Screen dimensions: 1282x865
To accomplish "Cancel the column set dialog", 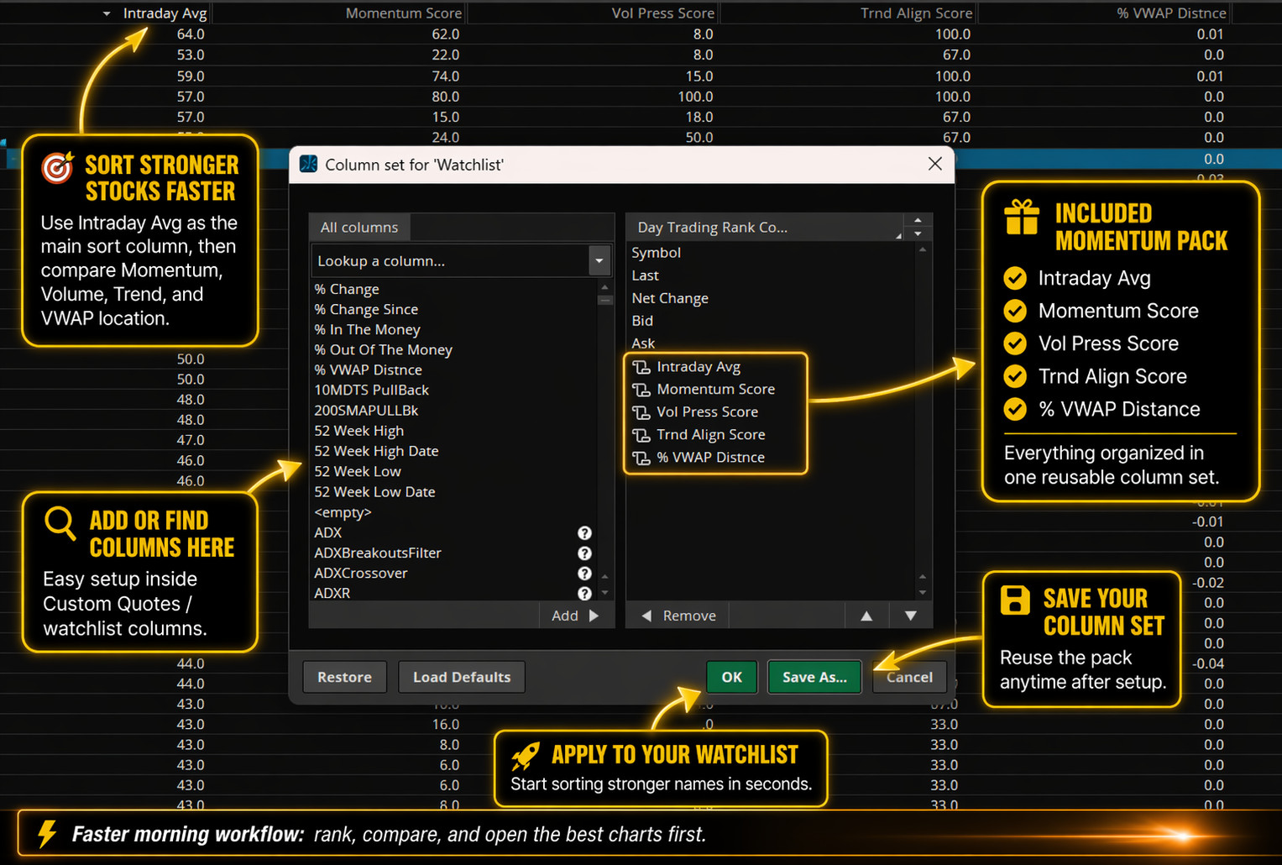I will [x=909, y=677].
